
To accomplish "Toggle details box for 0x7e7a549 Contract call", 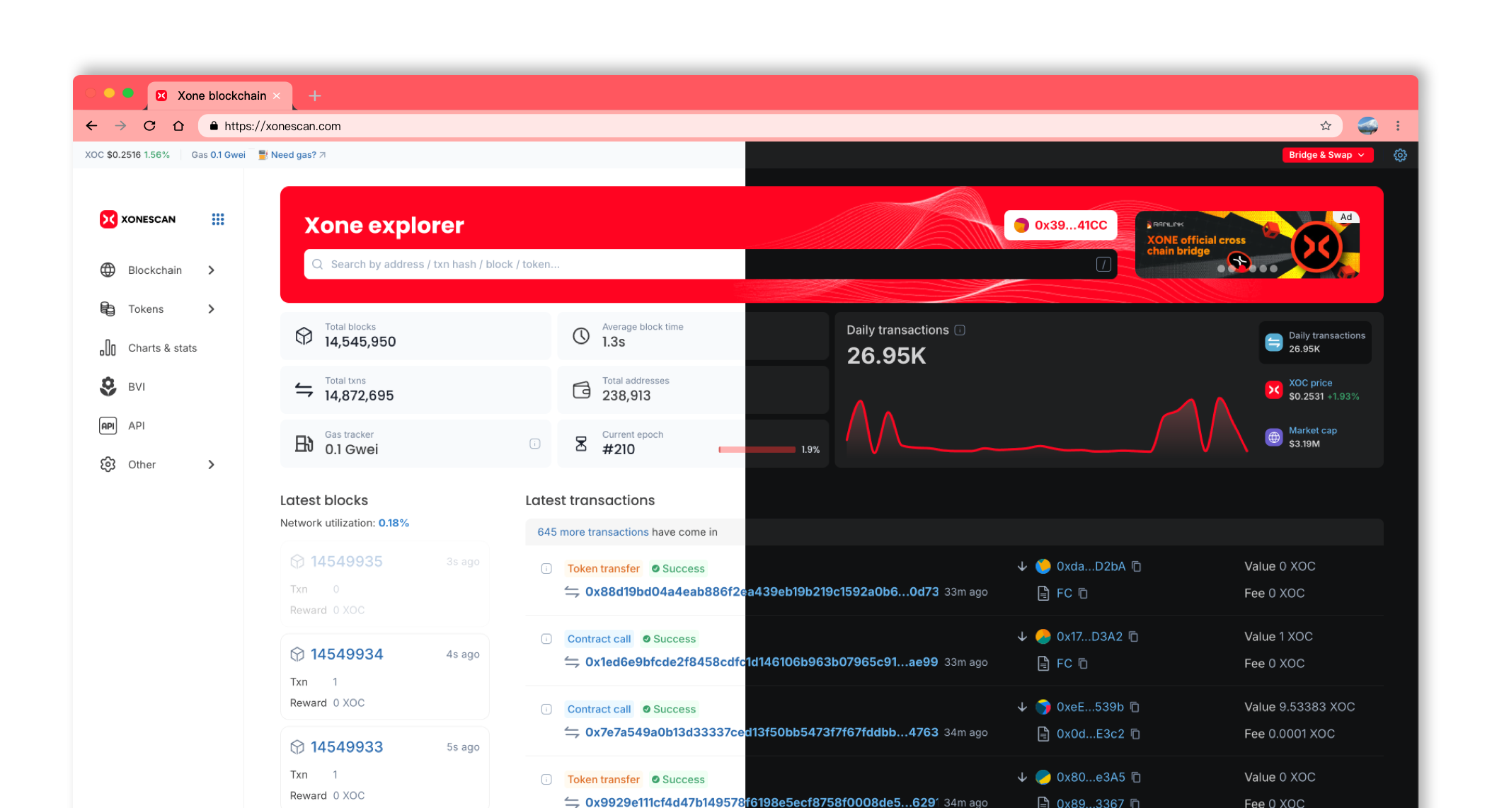I will tap(546, 709).
